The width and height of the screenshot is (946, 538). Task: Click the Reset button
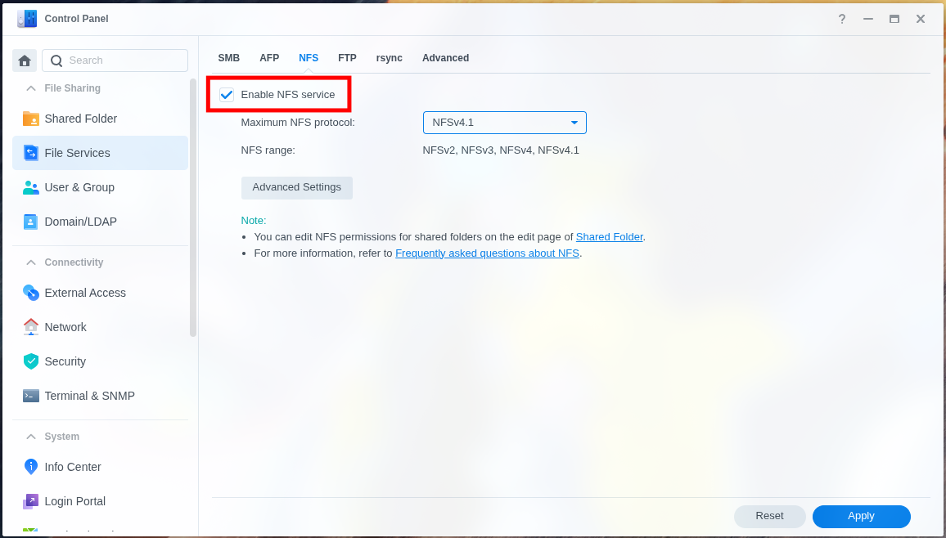tap(769, 516)
